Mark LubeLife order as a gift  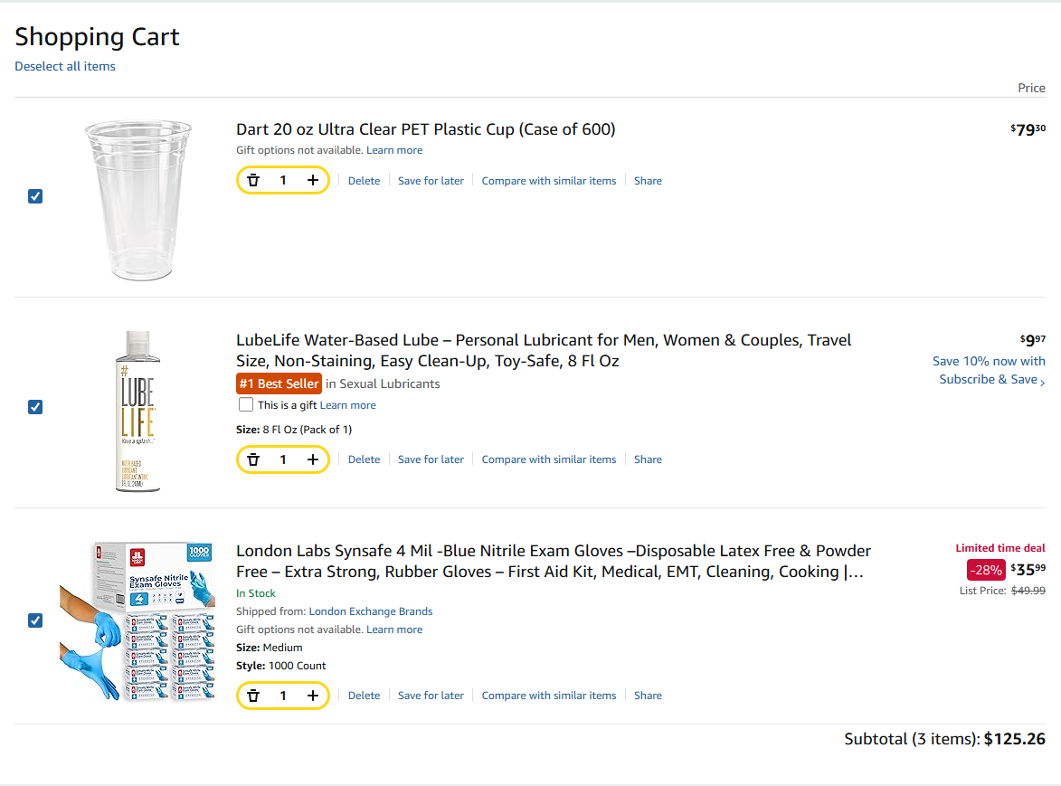246,405
